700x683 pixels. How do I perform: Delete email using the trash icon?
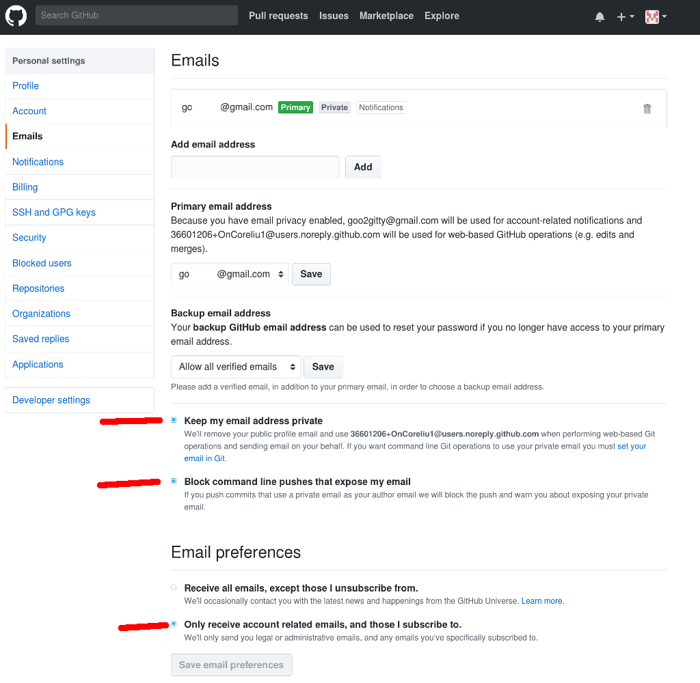647,108
